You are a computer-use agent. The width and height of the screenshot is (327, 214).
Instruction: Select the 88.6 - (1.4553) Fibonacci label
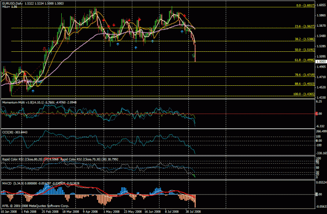coord(305,84)
